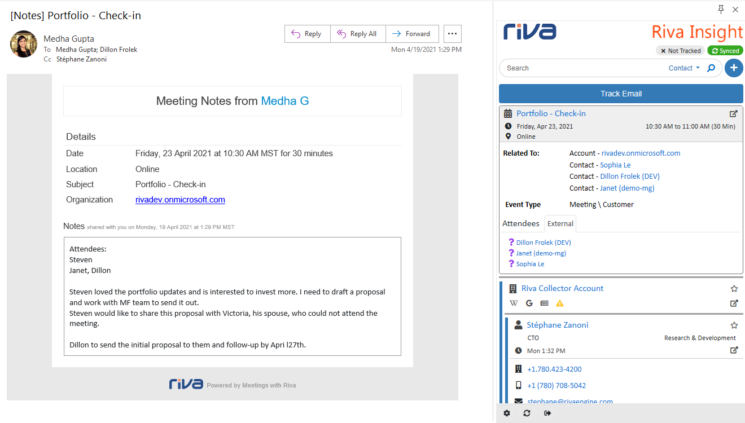Forward this email
745x423 pixels.
tap(412, 34)
